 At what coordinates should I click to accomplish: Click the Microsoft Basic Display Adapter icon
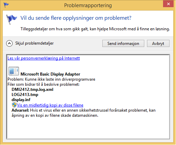pos(14,71)
